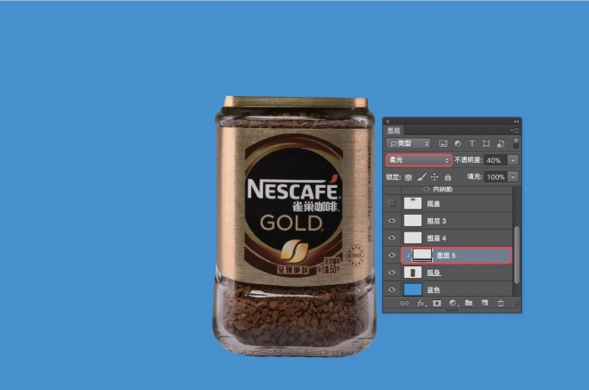Click the smart object filter icon
Image resolution: width=589 pixels, height=390 pixels.
click(x=501, y=143)
